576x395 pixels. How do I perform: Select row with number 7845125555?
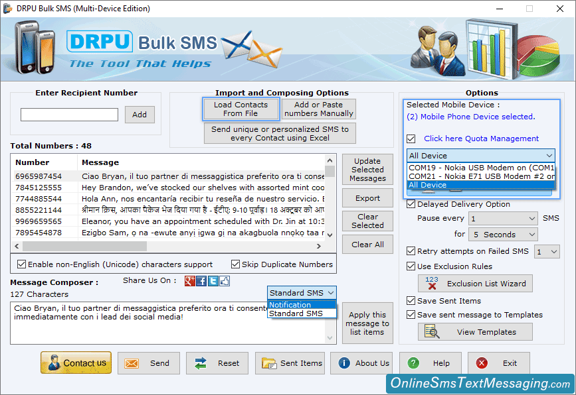coord(169,188)
